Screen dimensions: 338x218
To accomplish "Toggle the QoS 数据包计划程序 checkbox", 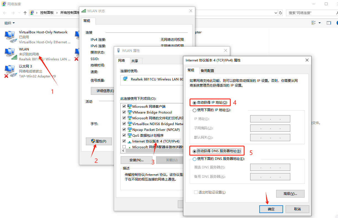I will coord(124,135).
